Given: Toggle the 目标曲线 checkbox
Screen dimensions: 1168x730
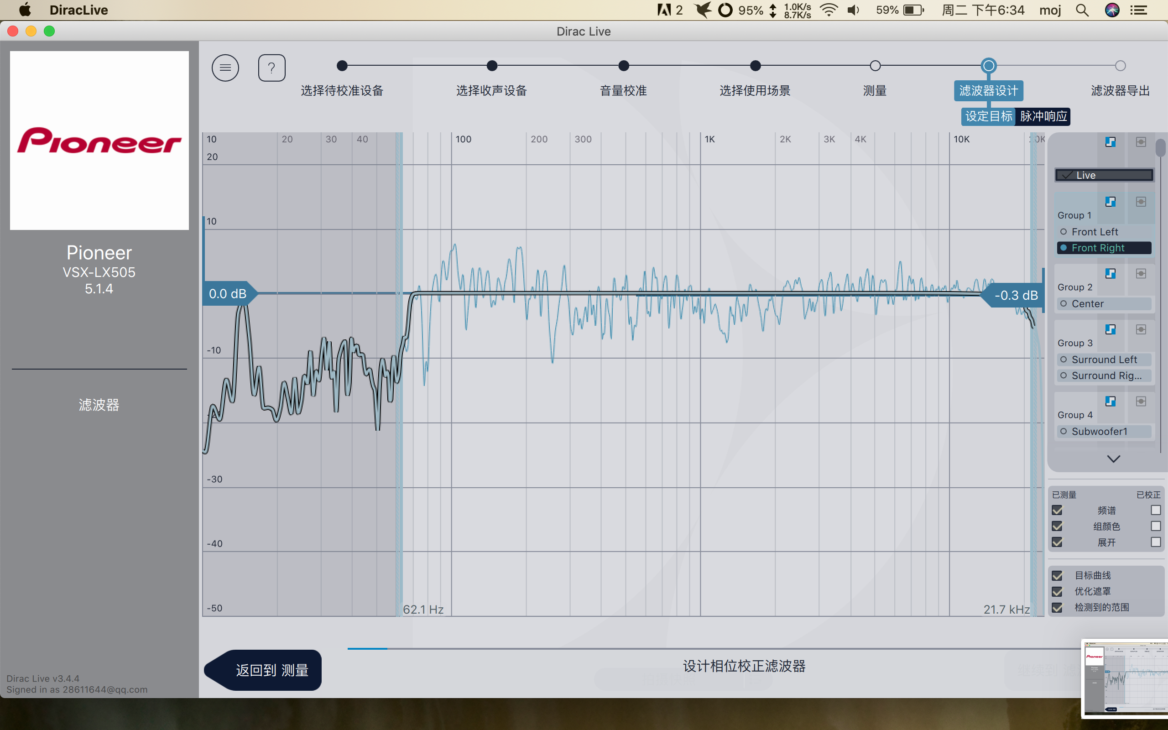Looking at the screenshot, I should coord(1057,575).
